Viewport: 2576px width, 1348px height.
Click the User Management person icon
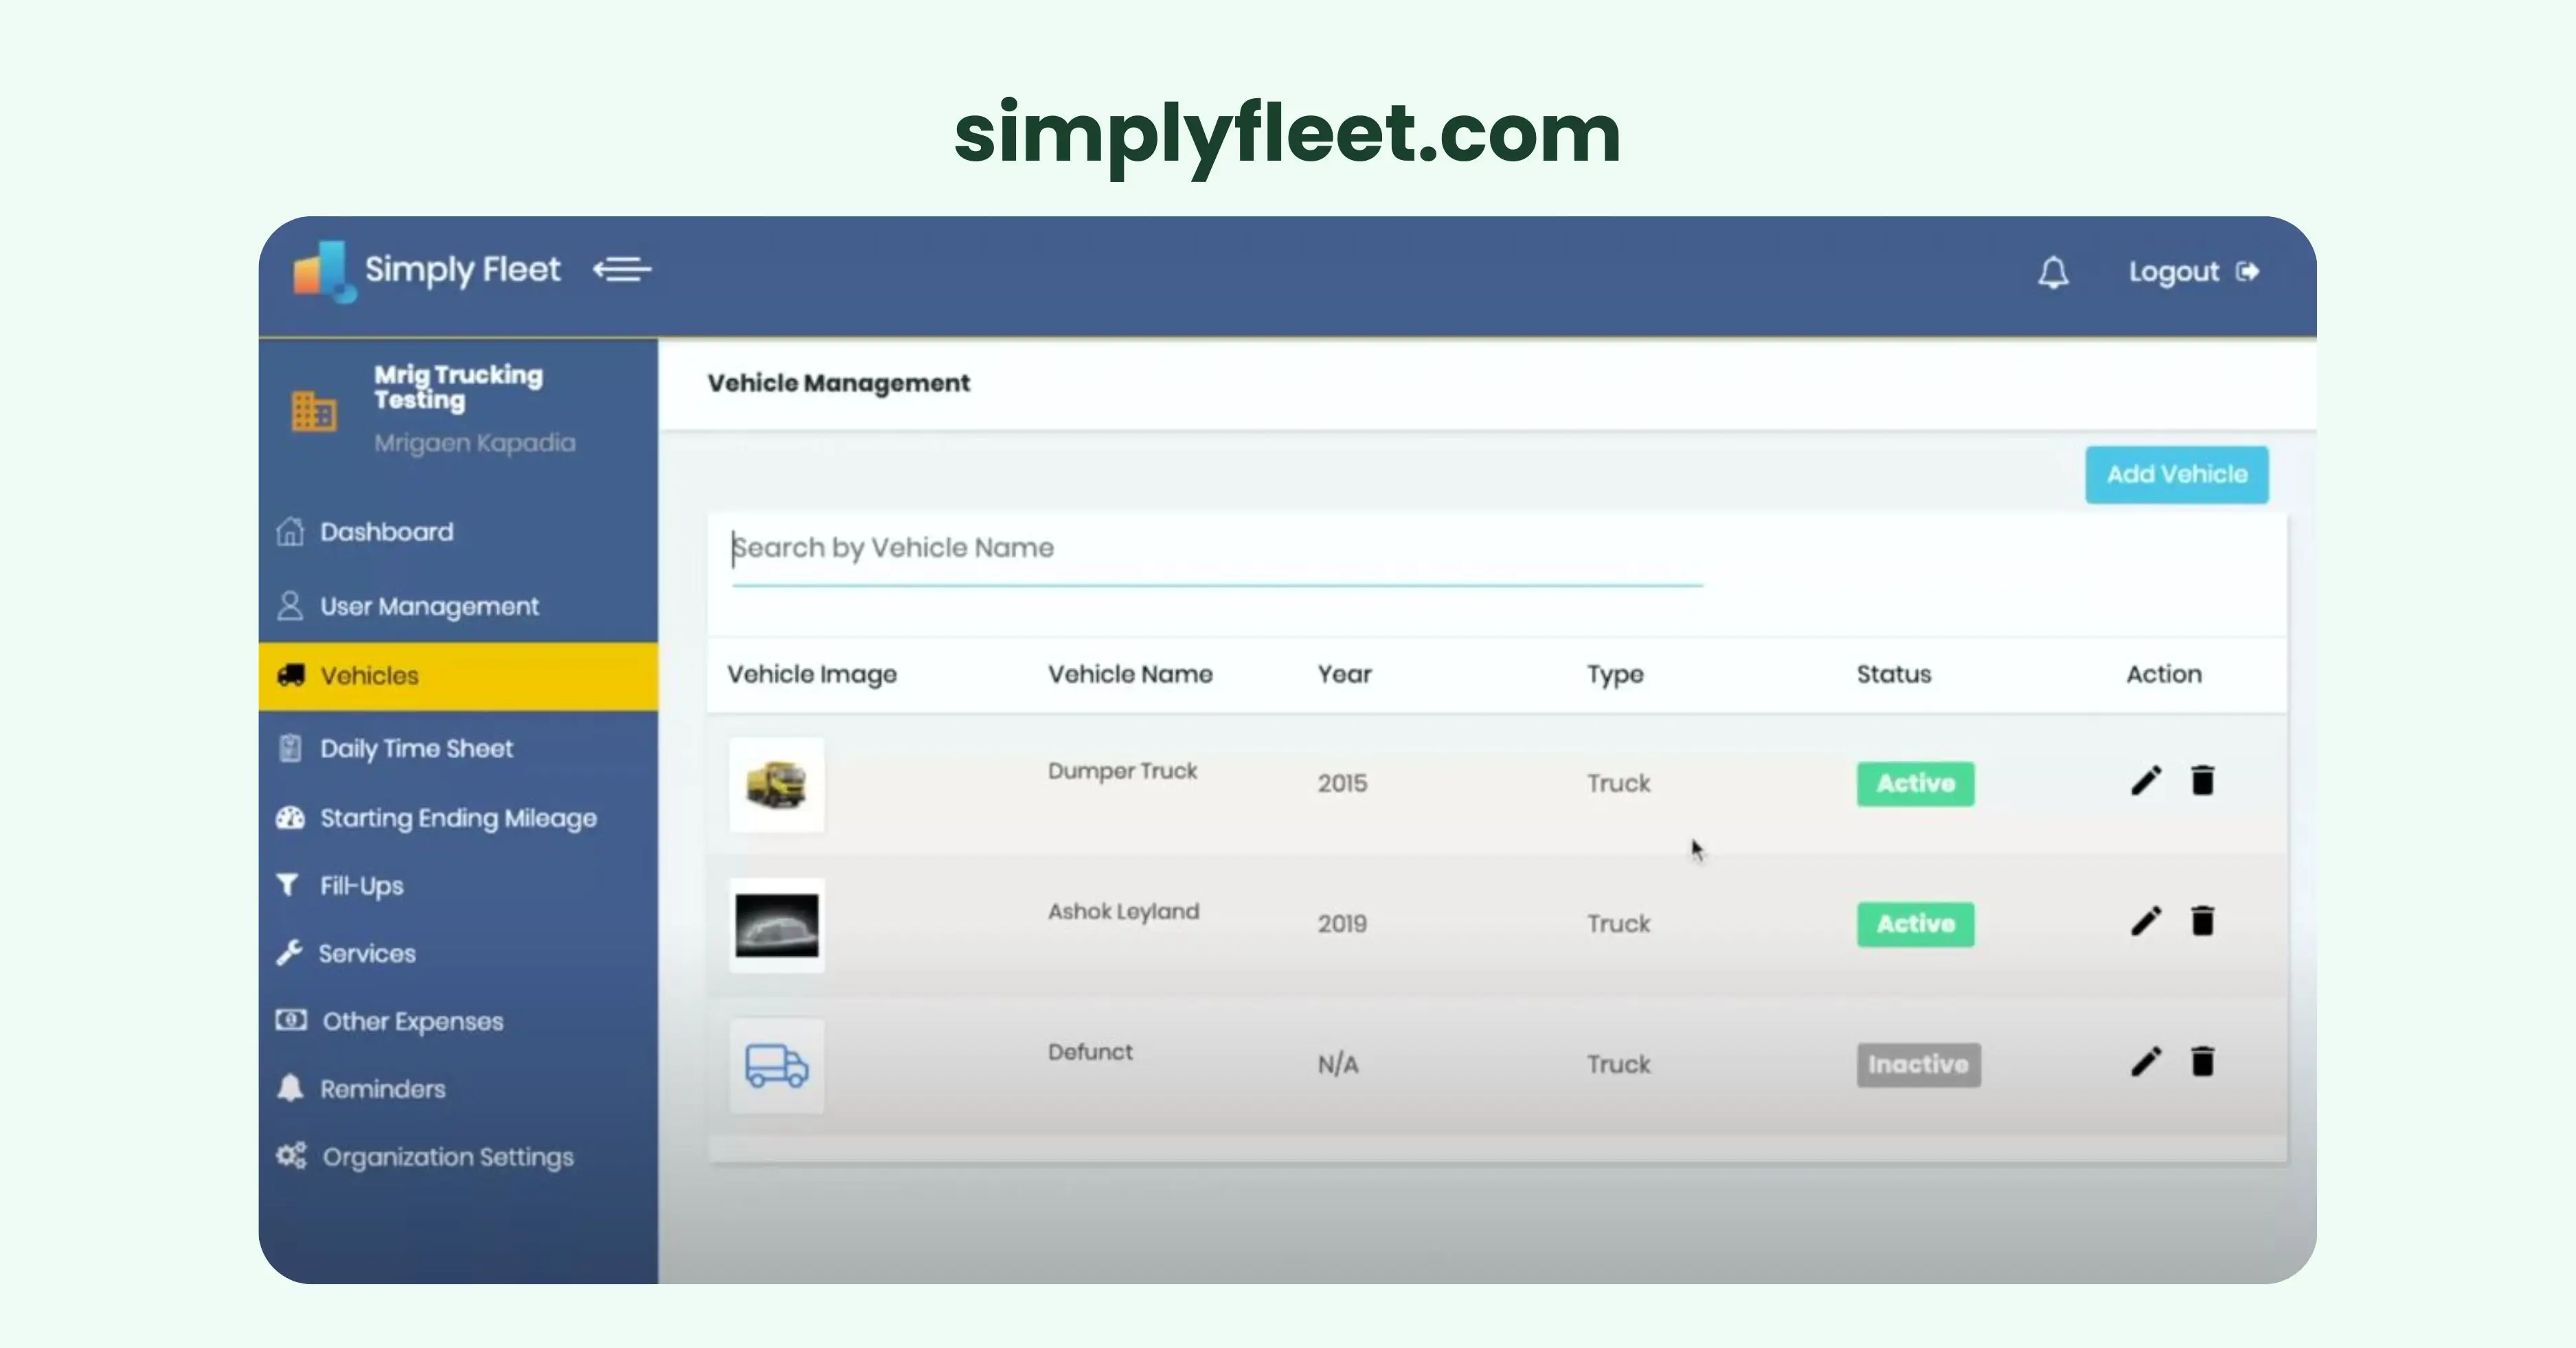coord(290,606)
